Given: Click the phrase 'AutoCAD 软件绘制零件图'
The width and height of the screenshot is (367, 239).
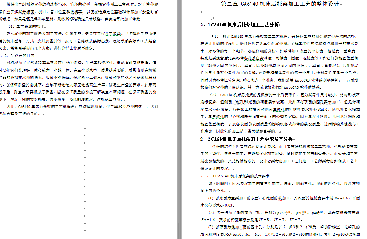Looking at the screenshot, I should (317, 80).
